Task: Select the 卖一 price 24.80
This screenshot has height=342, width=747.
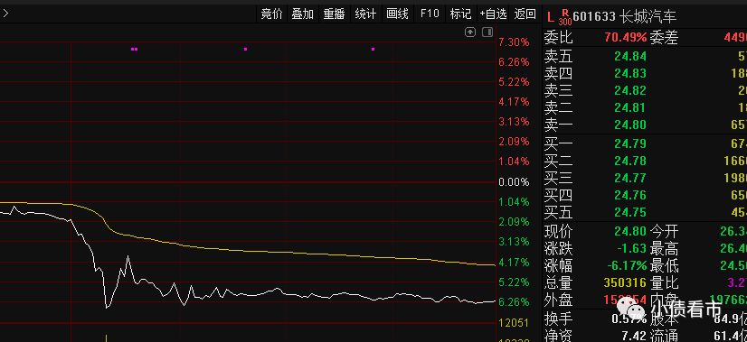Action: 630,125
